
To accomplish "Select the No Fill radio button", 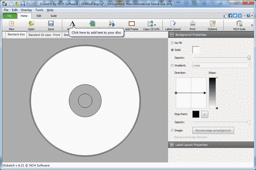I will (x=173, y=43).
